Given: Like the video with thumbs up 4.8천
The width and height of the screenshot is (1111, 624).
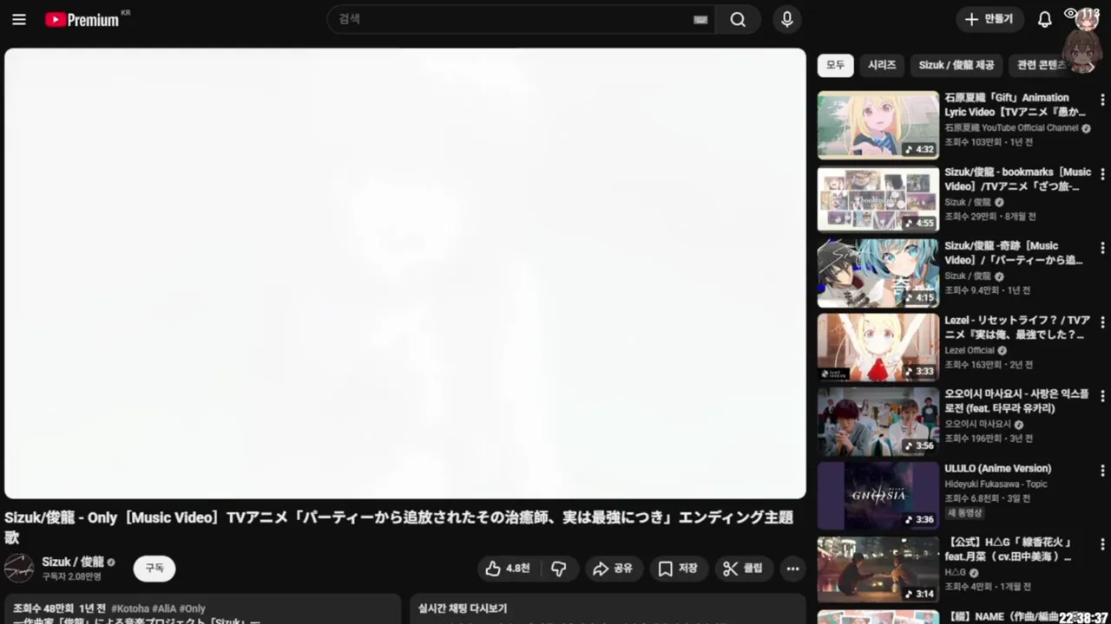Looking at the screenshot, I should click(508, 569).
